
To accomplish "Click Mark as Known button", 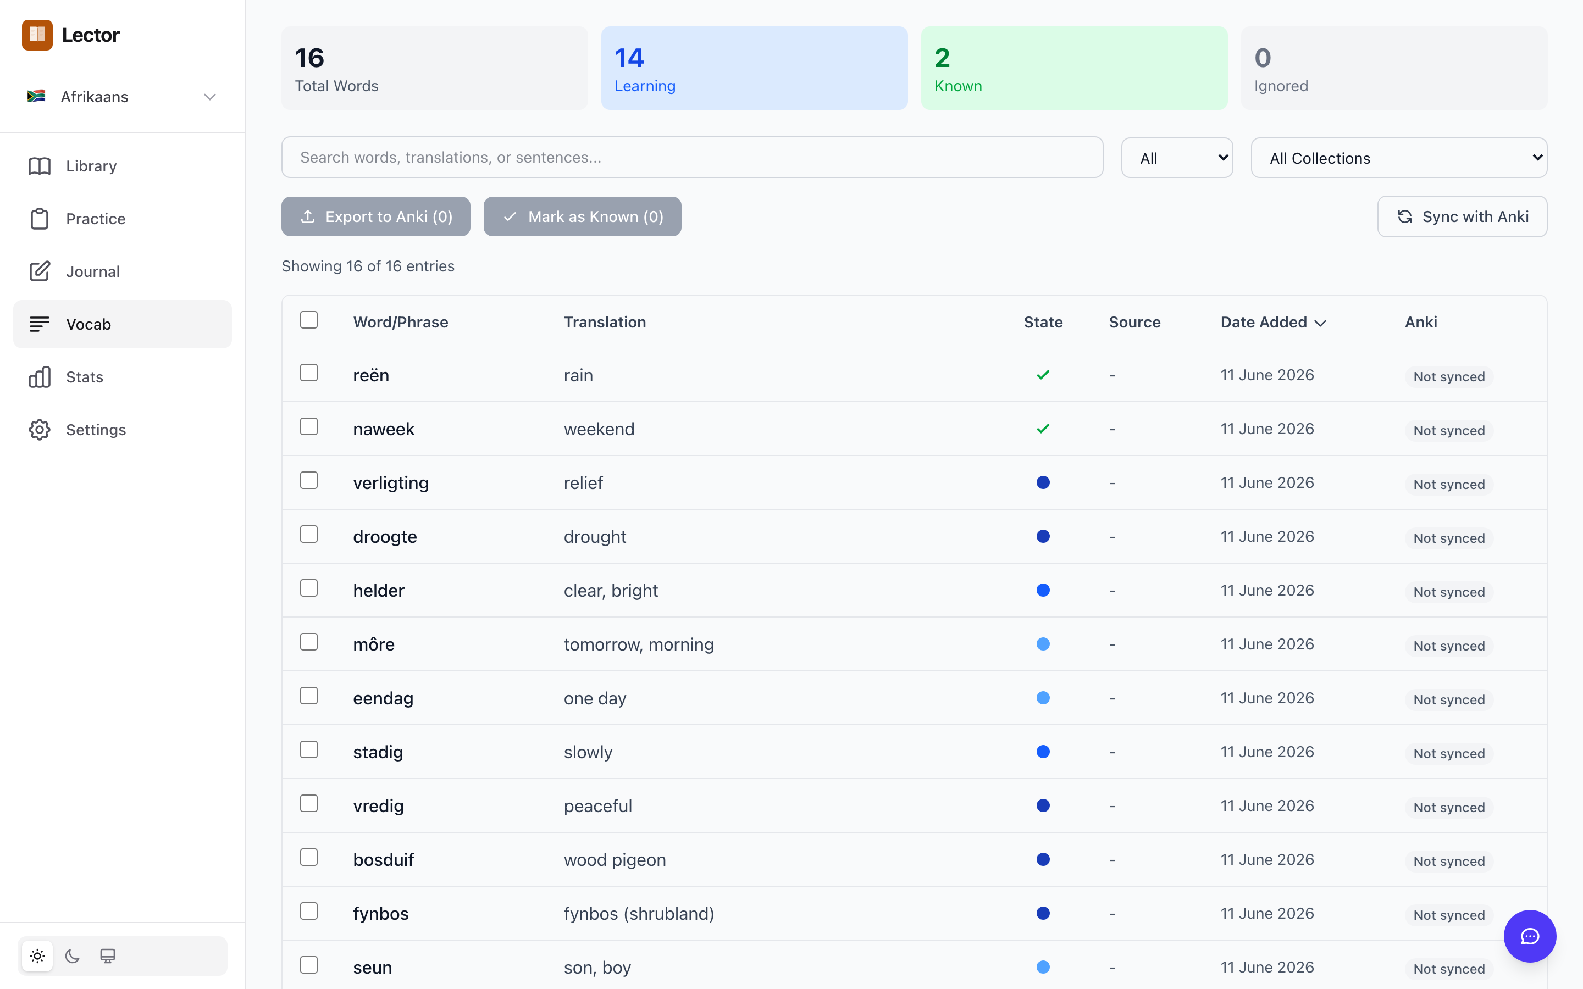I will pyautogui.click(x=582, y=216).
